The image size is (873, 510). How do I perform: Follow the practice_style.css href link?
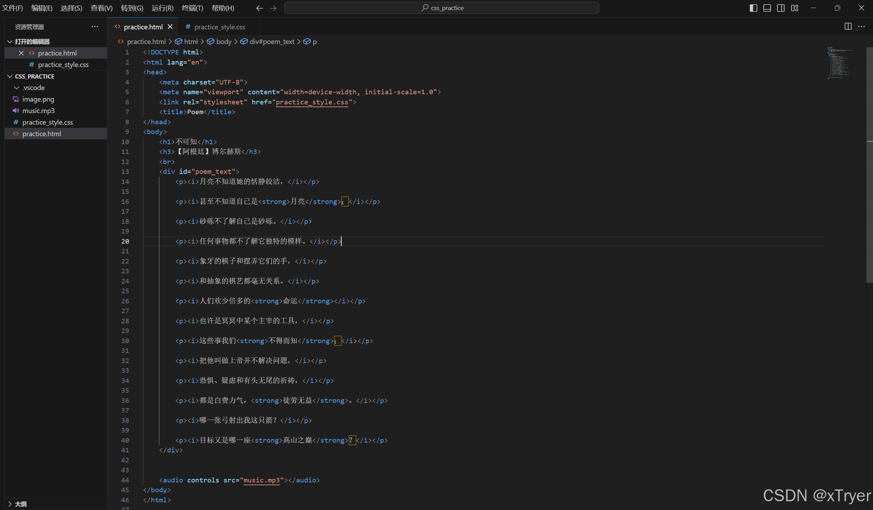311,102
